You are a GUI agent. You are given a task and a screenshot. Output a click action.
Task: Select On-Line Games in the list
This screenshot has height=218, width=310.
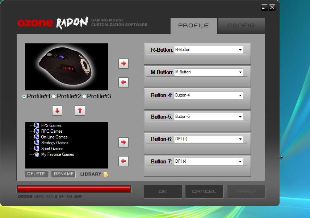click(x=54, y=137)
